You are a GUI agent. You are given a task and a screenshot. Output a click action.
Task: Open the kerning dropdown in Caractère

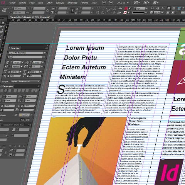click(x=22, y=67)
